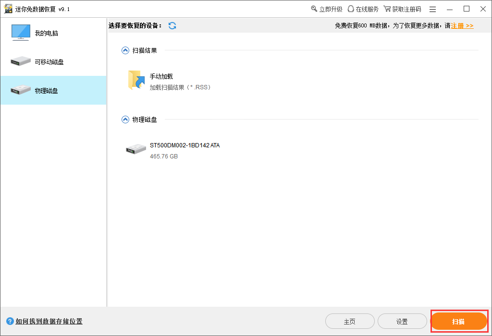Click 获取注册码 in the title bar
This screenshot has height=336, width=492.
(x=403, y=9)
